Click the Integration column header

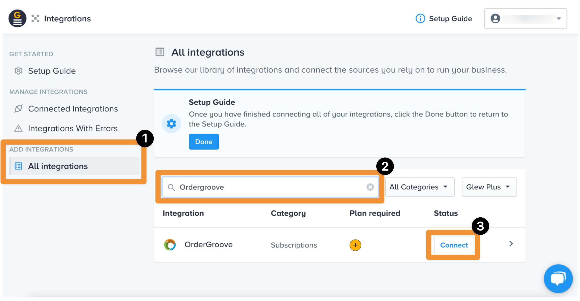tap(183, 213)
